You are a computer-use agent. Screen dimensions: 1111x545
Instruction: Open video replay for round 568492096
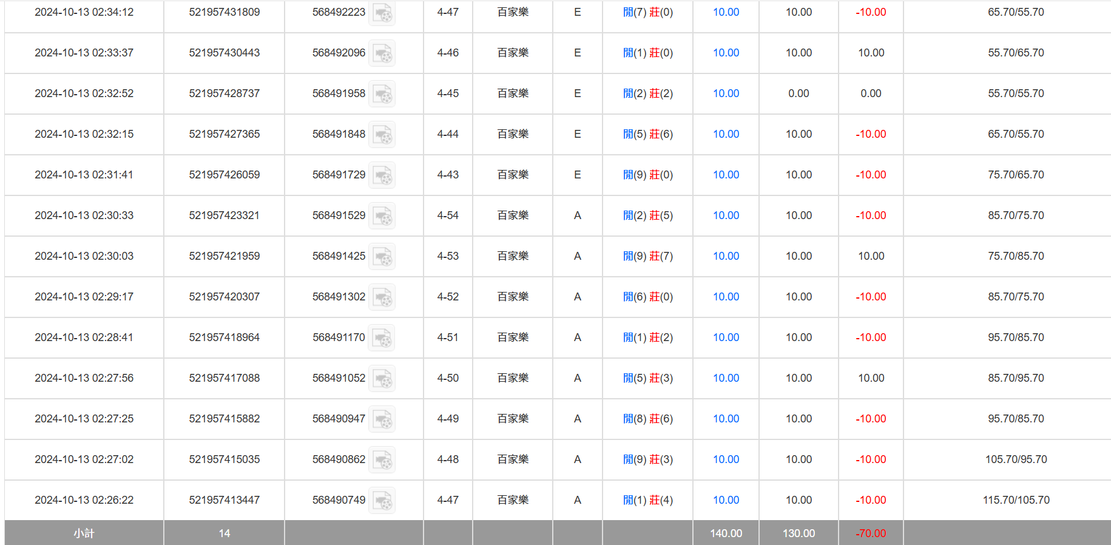(382, 53)
